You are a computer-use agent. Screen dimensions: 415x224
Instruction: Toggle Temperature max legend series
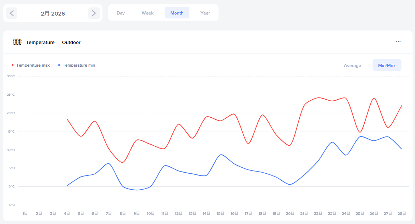coord(33,65)
